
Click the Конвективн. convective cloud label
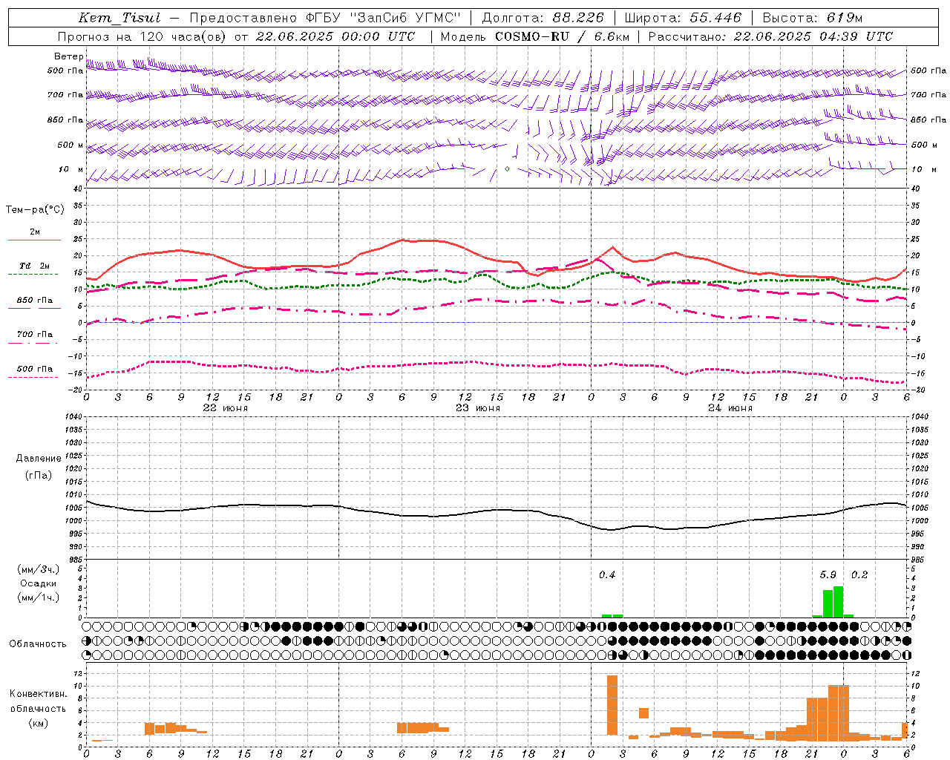tap(38, 694)
